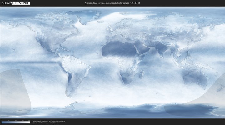Click the 0% label on the cloud legend
Screen dimensions: 225x125
pos(2,120)
